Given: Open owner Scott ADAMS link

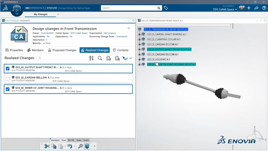Looking at the screenshot, I should coord(47,33).
